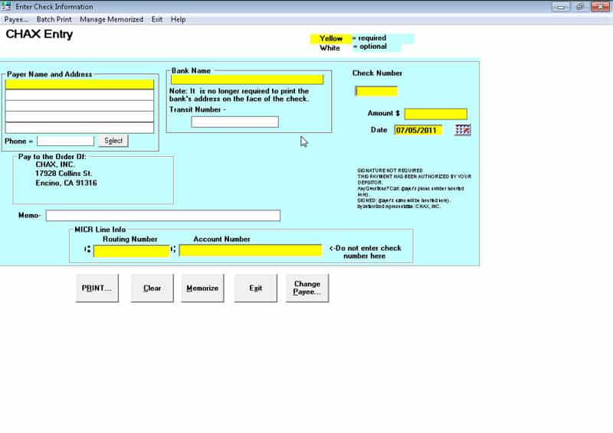Open the calendar date picker icon
Image resolution: width=613 pixels, height=433 pixels.
462,130
